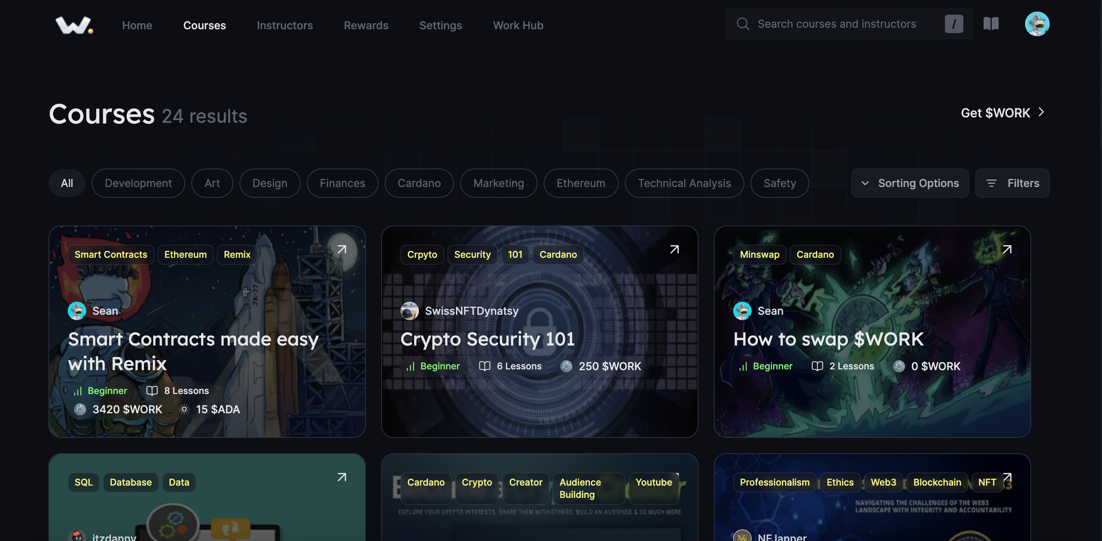This screenshot has width=1102, height=541.
Task: Click the 15 $ADA Cardano icon
Action: [x=184, y=409]
